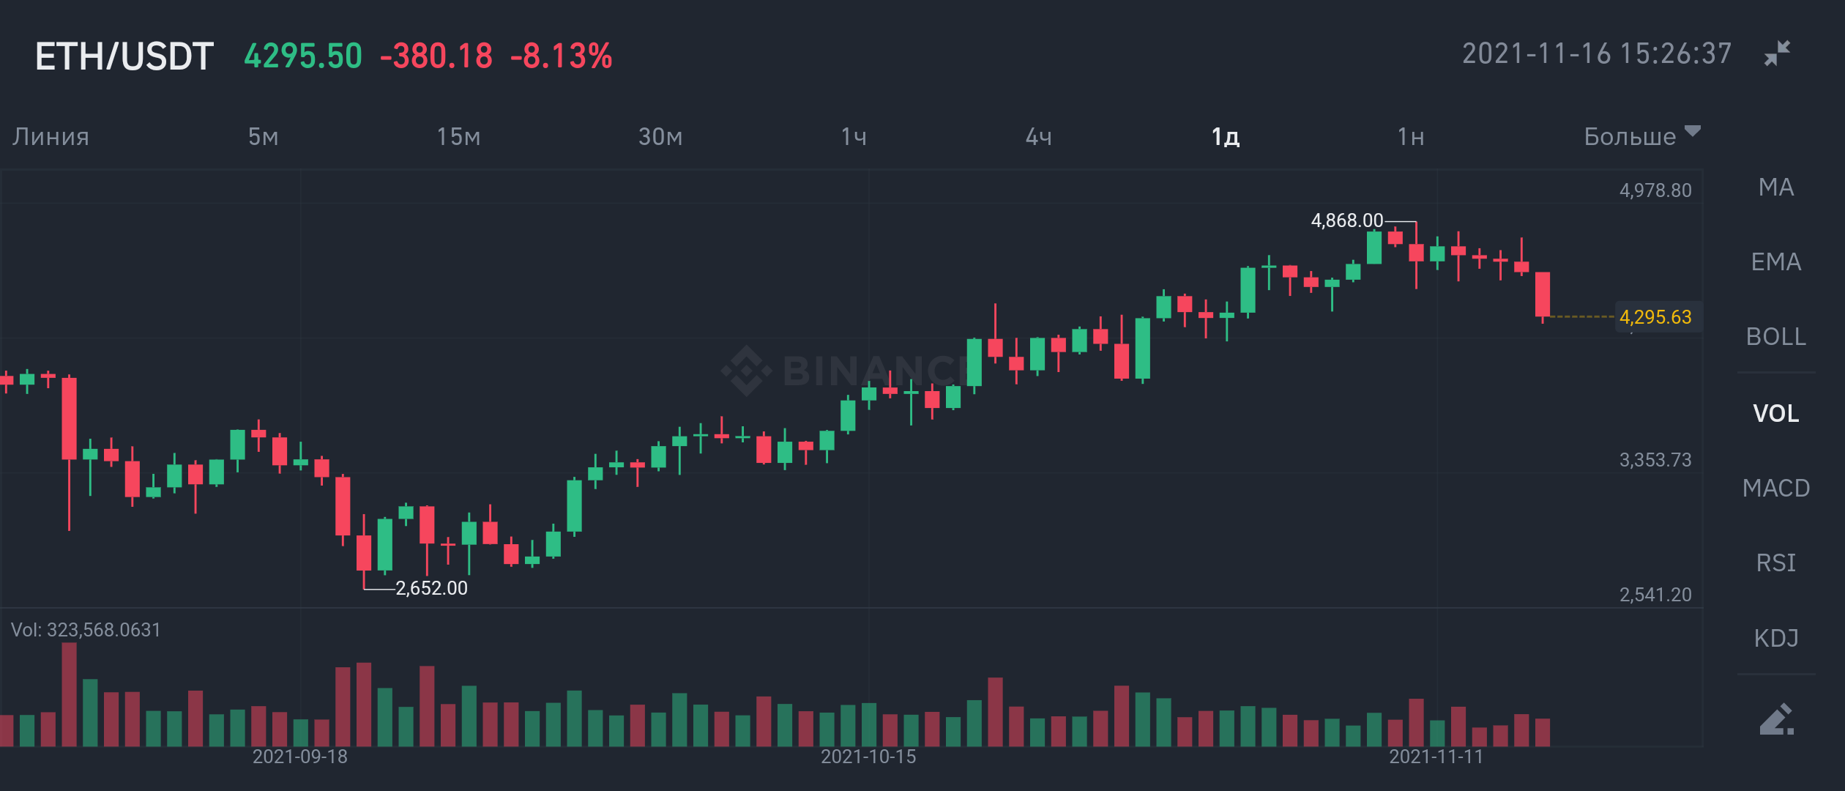
Task: Switch chart to Линия view
Action: [x=51, y=136]
